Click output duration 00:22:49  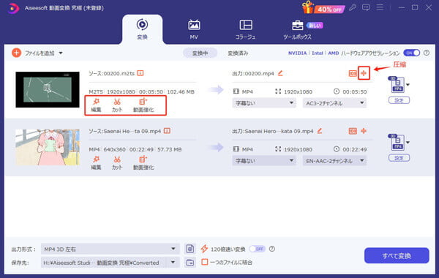click(354, 149)
